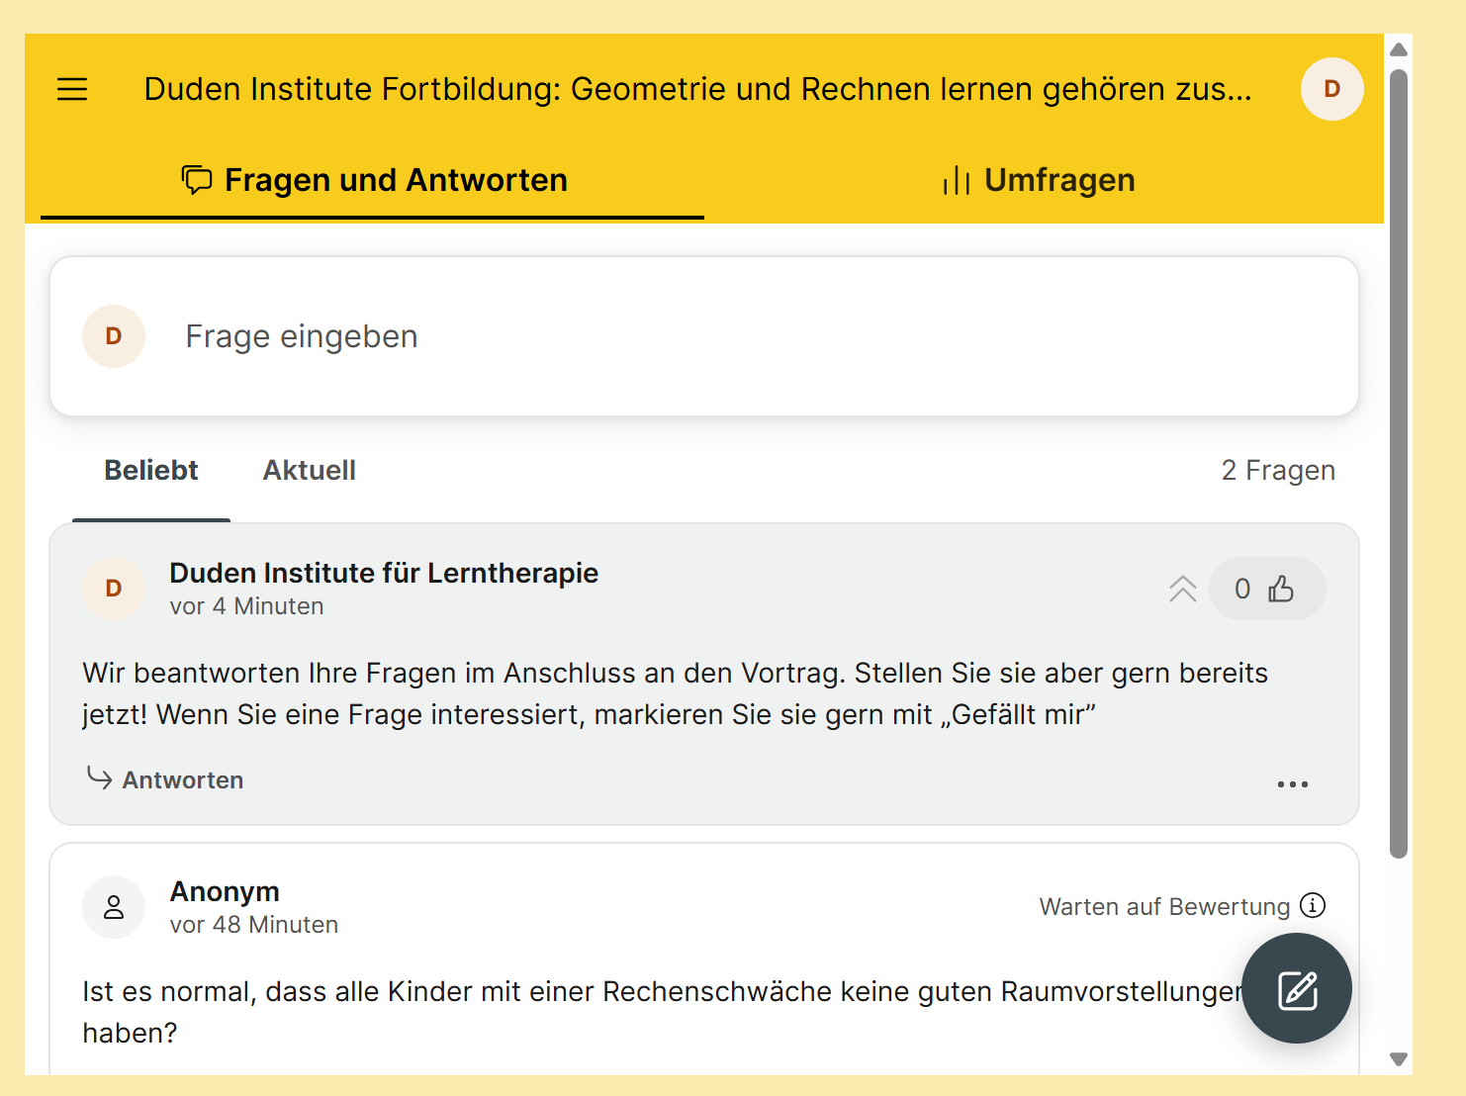1466x1096 pixels.
Task: Click Duden Institute post avatar
Action: (x=114, y=589)
